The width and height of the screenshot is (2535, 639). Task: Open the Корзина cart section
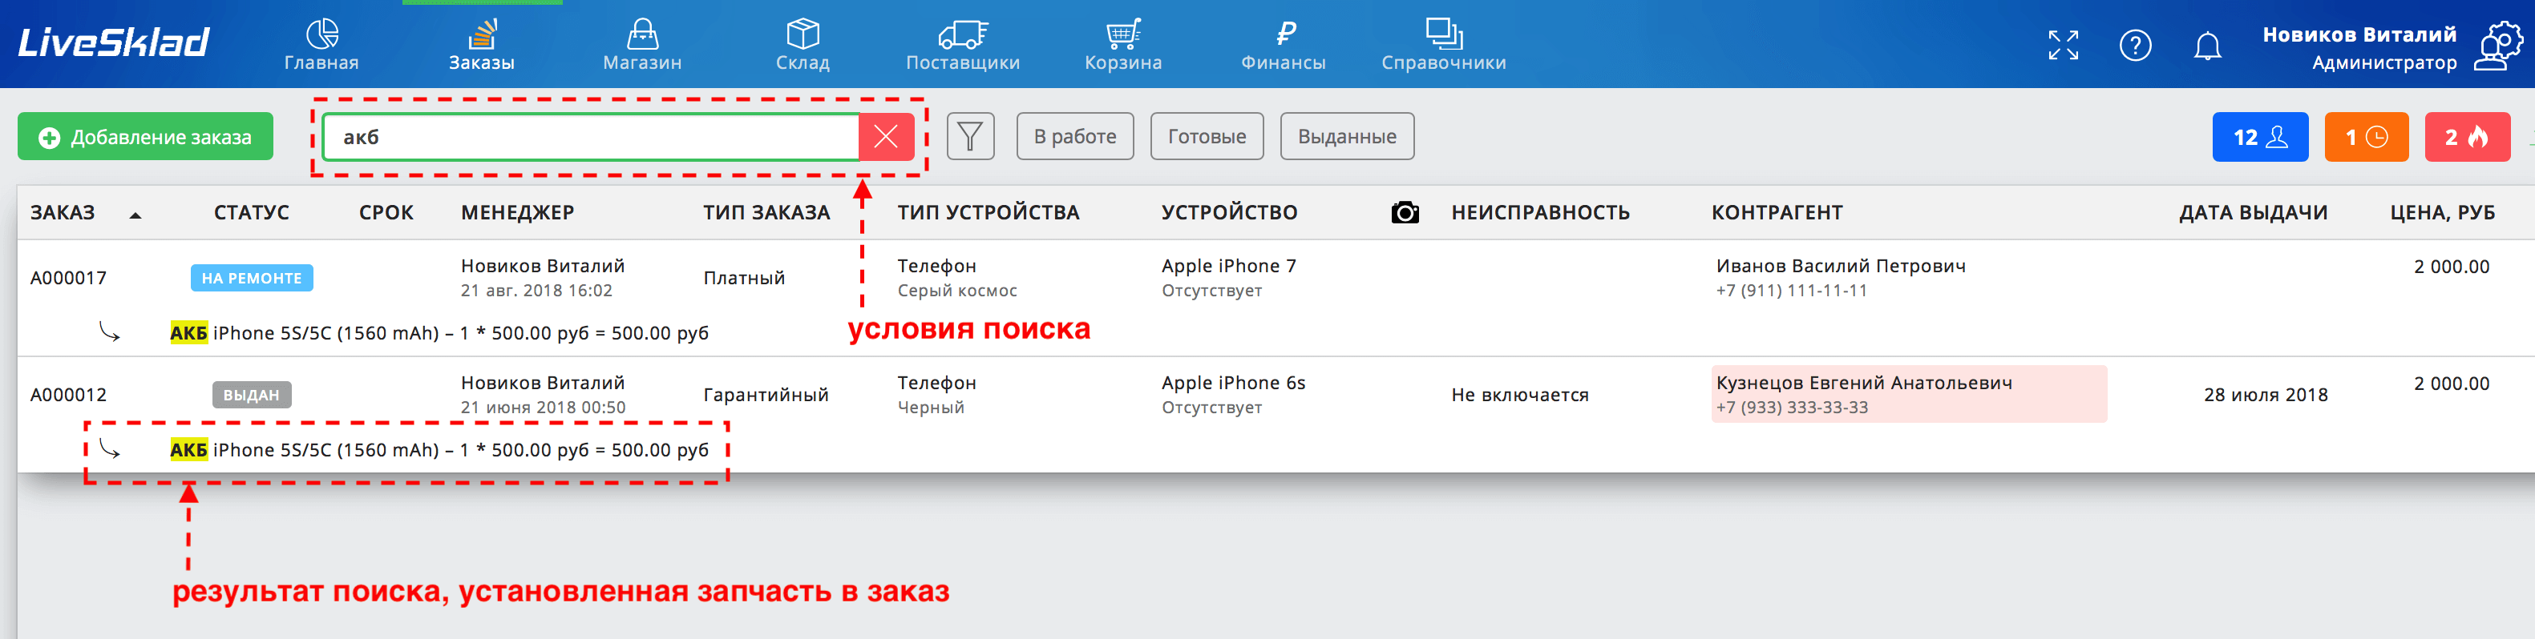[x=1124, y=45]
